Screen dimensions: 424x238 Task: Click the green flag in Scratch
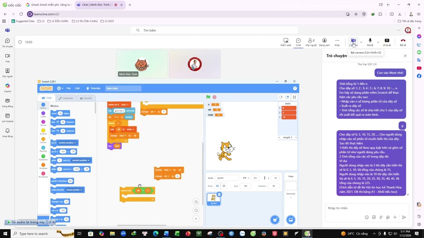click(208, 97)
